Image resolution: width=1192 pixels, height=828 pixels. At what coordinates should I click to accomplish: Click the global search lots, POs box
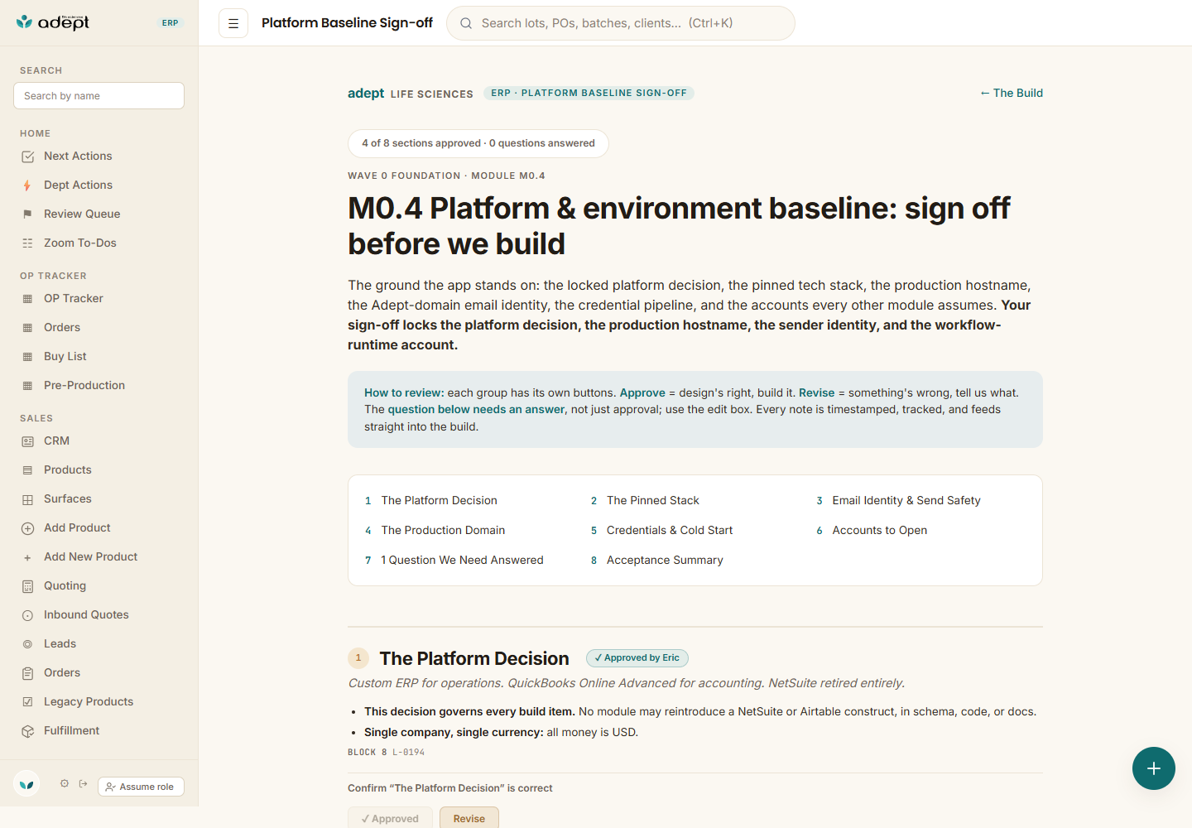point(621,23)
